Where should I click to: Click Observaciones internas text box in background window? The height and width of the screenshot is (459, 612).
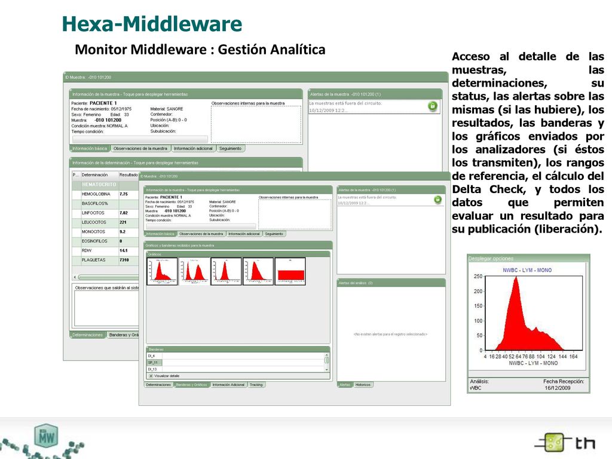pos(256,124)
